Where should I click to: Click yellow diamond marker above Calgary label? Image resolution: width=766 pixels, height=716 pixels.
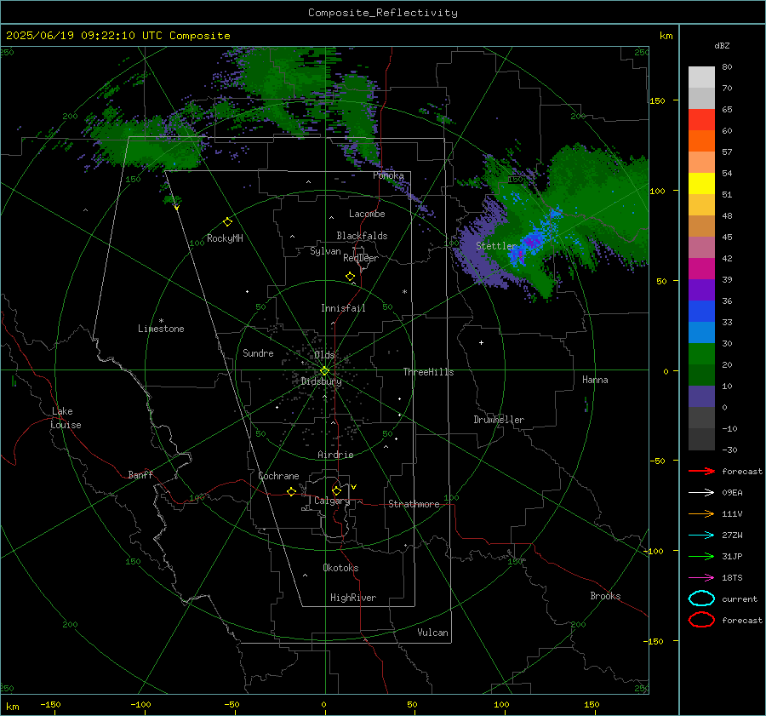point(336,490)
